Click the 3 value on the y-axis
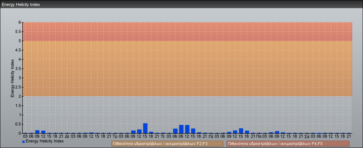 coord(20,78)
